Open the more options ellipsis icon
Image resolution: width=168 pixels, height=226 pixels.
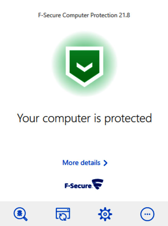[147, 214]
